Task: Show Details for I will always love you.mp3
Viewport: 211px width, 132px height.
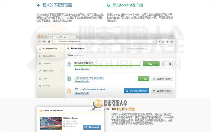Action: coord(82,81)
